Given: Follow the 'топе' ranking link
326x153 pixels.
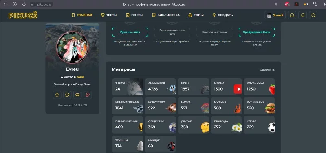Looking at the screenshot, I should tap(80, 77).
